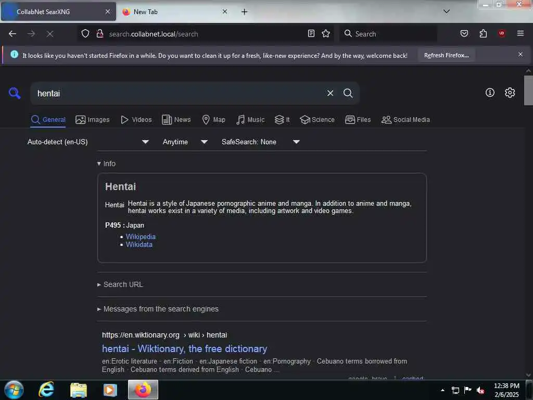533x400 pixels.
Task: Open the Action Center flag icon
Action: [x=468, y=390]
